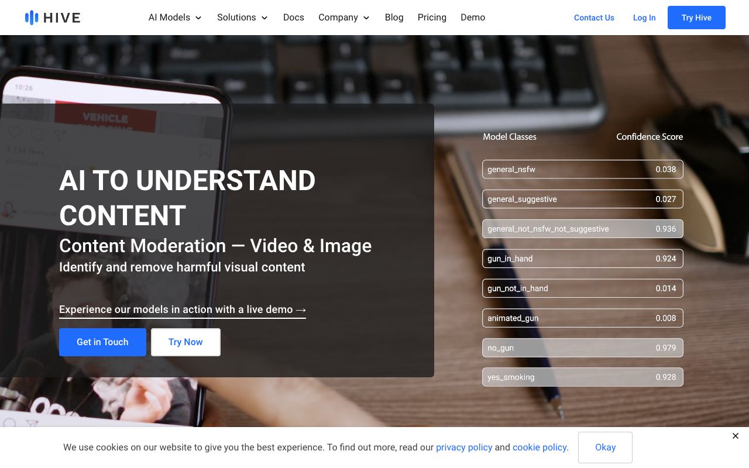Open the Demo menu item

point(473,18)
